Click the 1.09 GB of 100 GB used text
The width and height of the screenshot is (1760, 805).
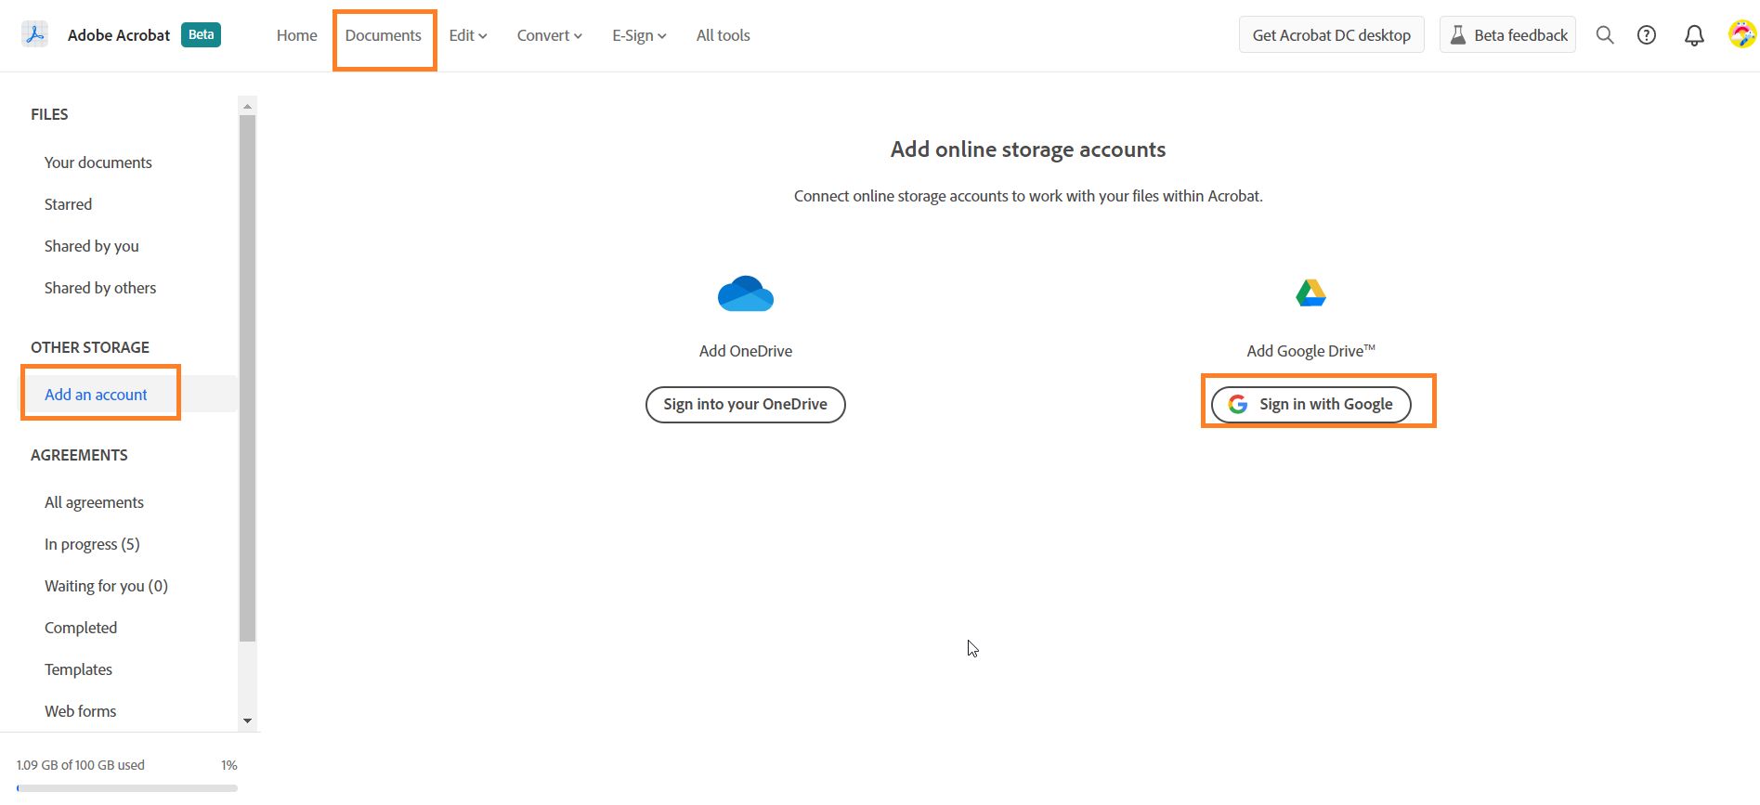pyautogui.click(x=81, y=765)
